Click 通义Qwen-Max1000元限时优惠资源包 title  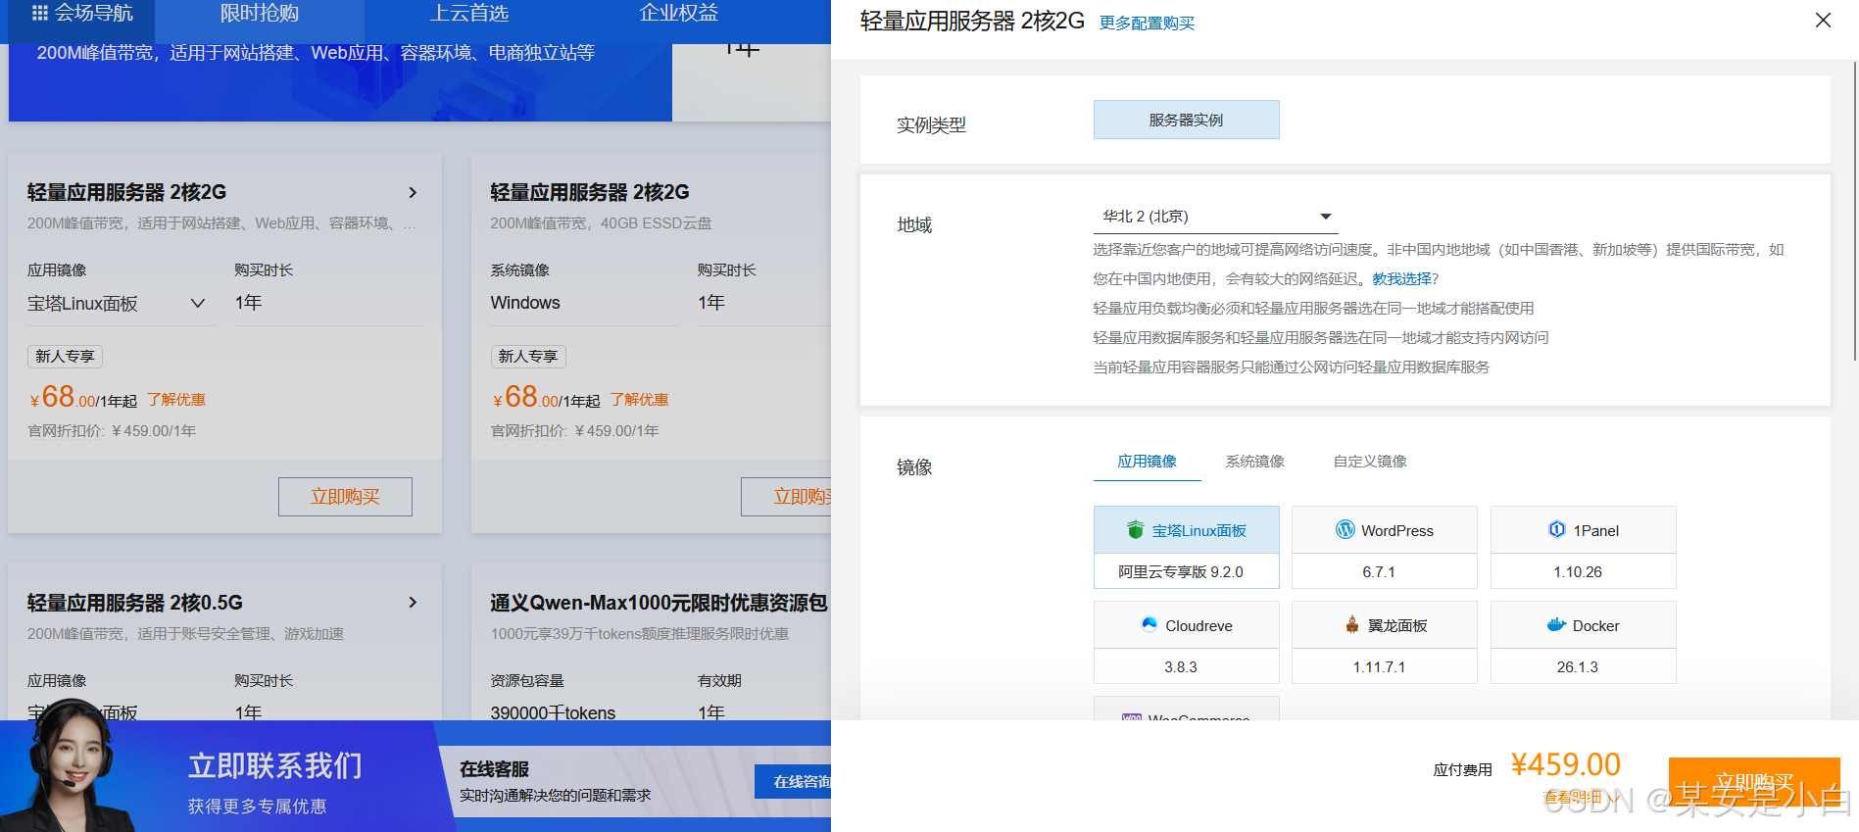coord(659,603)
